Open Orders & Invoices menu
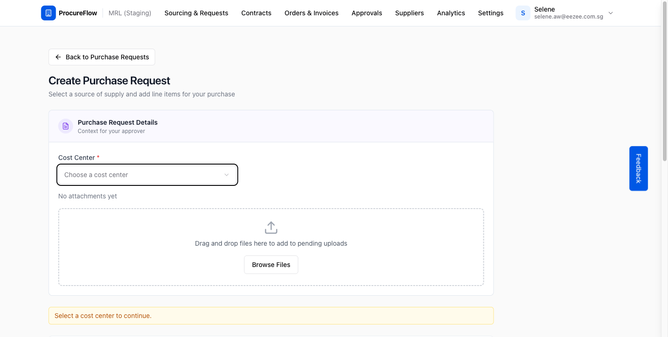 (311, 13)
